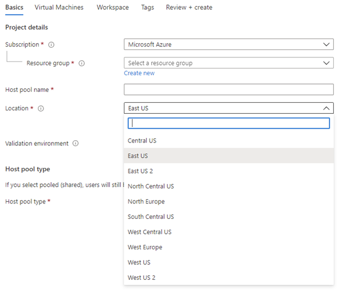Choose the West US location option

[x=229, y=263]
